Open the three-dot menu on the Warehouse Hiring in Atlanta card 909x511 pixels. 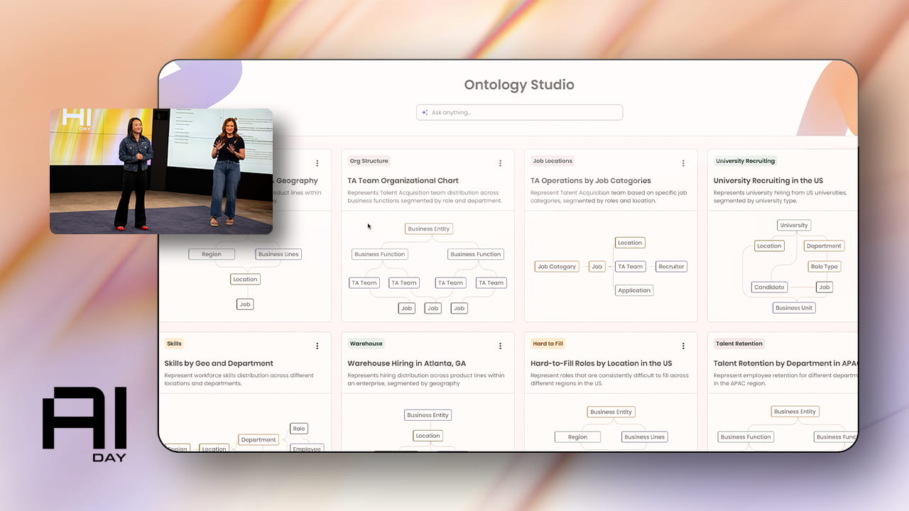500,346
